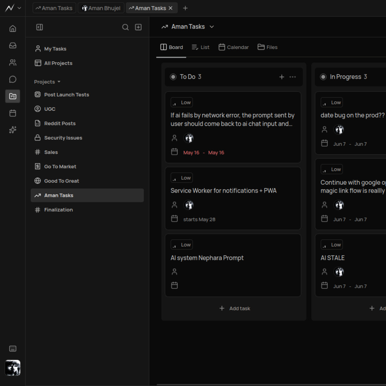The width and height of the screenshot is (386, 386).
Task: Open Reddit Posts project
Action: (x=87, y=123)
